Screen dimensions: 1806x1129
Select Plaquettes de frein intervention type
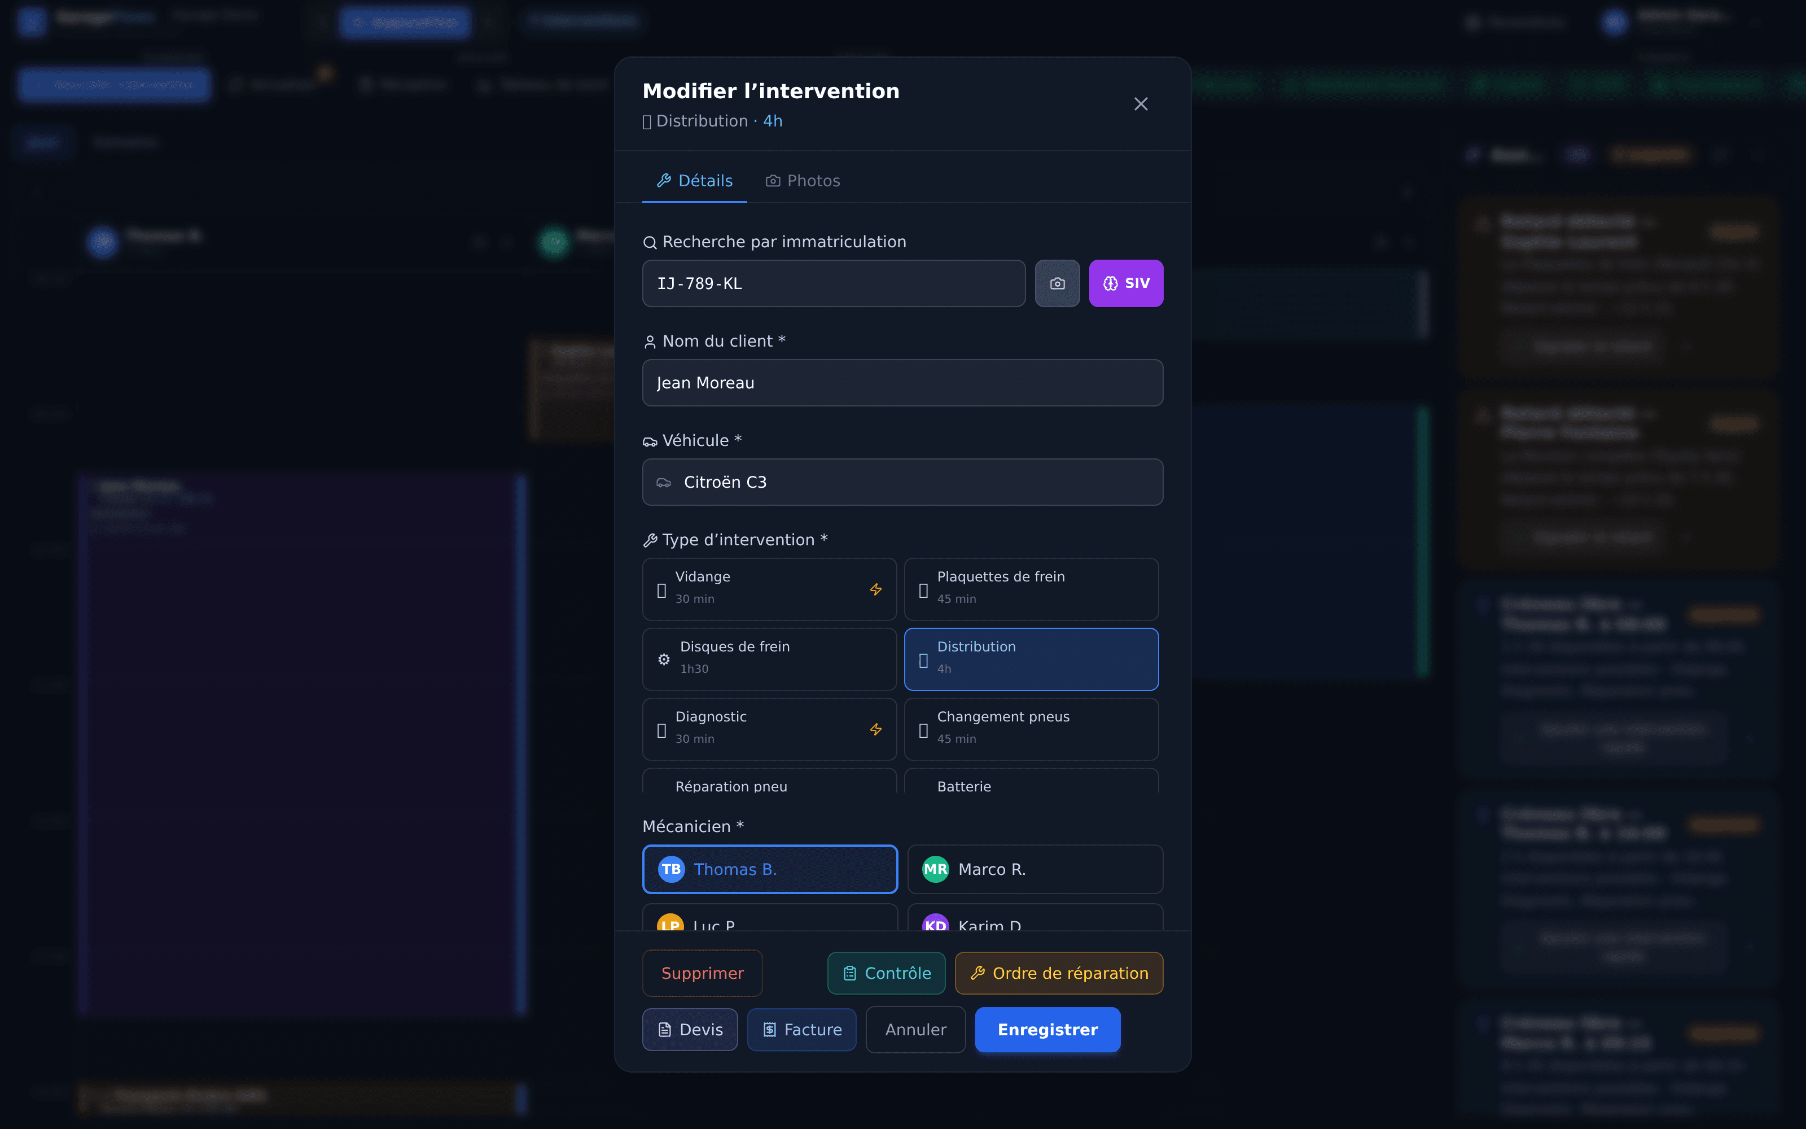(1031, 588)
